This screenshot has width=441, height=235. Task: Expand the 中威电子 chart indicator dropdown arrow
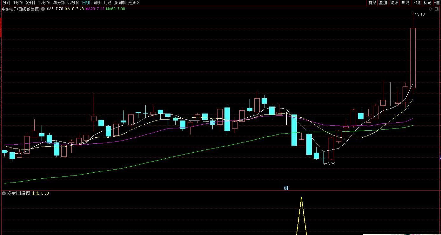tap(43, 9)
